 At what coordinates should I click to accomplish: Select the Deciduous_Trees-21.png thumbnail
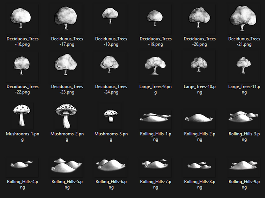click(x=244, y=19)
